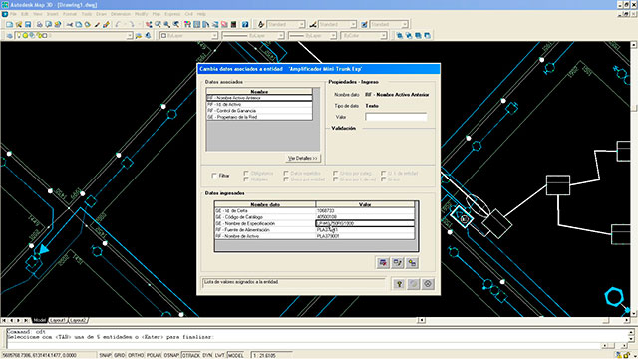Open the Table Style dropdown
The height and width of the screenshot is (359, 638).
coord(404,24)
